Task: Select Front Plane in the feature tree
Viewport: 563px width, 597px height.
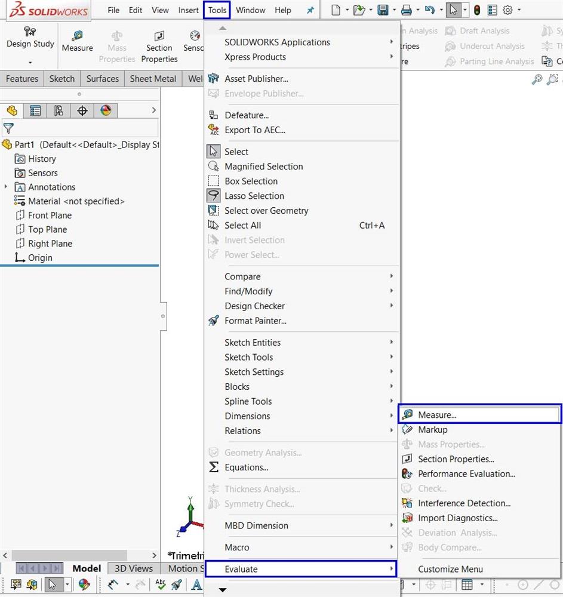Action: point(50,216)
